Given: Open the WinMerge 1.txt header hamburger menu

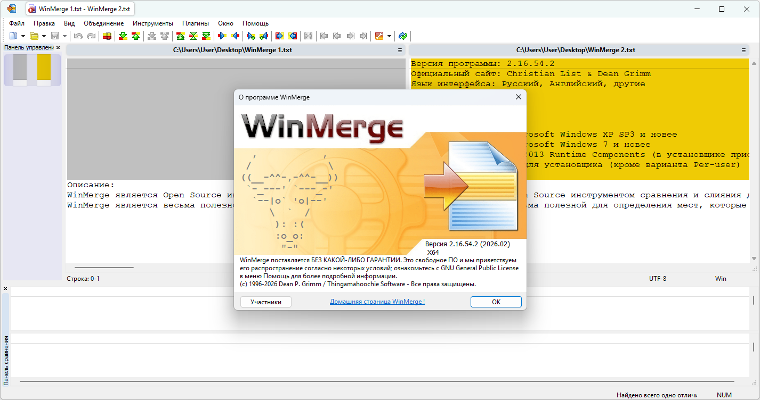Looking at the screenshot, I should (x=400, y=50).
